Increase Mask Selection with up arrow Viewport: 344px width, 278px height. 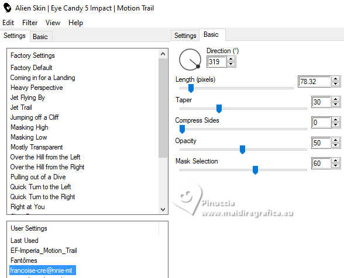coord(335,161)
